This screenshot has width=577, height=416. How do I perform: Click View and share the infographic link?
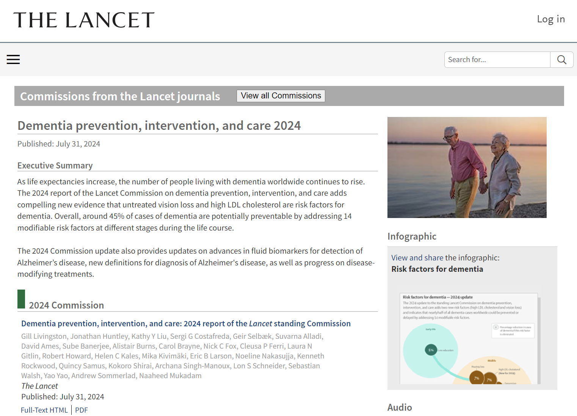click(x=417, y=258)
